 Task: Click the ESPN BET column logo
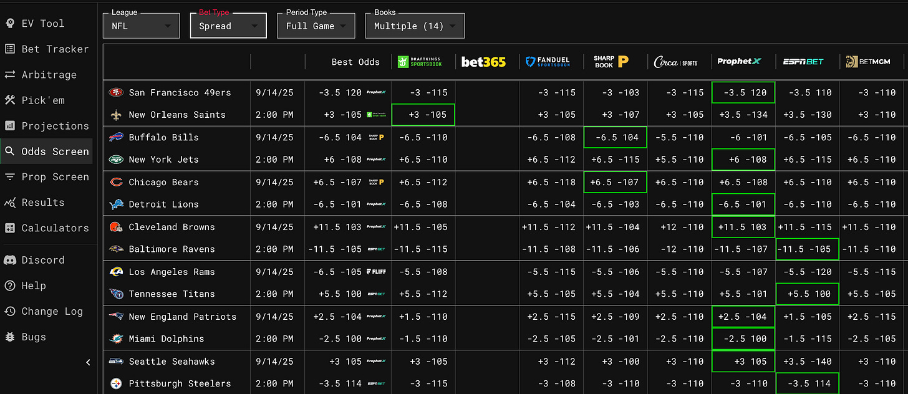coord(803,62)
